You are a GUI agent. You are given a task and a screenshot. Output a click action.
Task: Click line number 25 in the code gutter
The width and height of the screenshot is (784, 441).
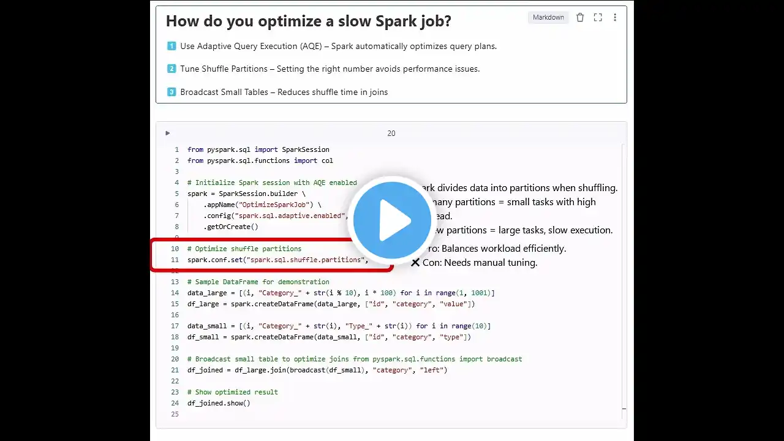click(x=175, y=414)
